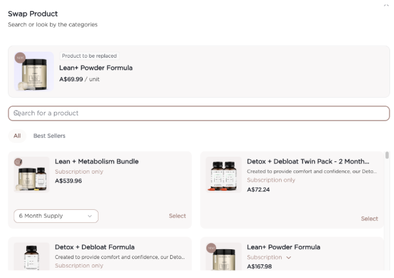Click the Lean + Metabolism Bundle title
This screenshot has width=394, height=278.
97,161
